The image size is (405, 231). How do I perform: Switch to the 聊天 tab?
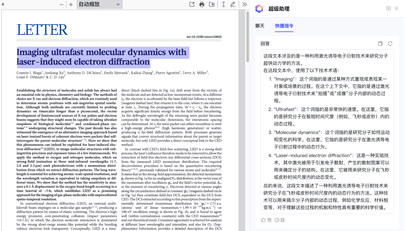(260, 26)
